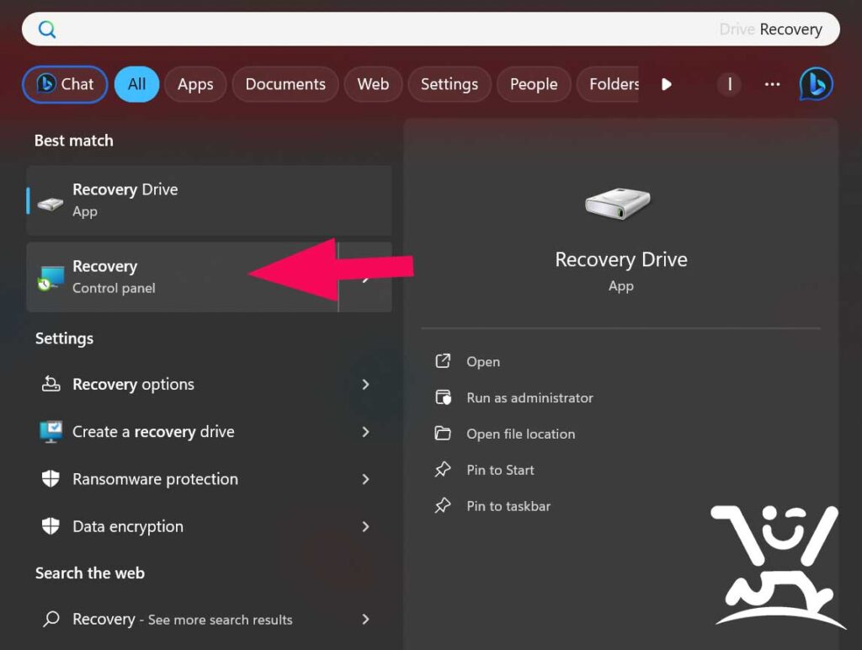This screenshot has height=650, width=862.
Task: Open Ransomware protection setting
Action: [209, 479]
